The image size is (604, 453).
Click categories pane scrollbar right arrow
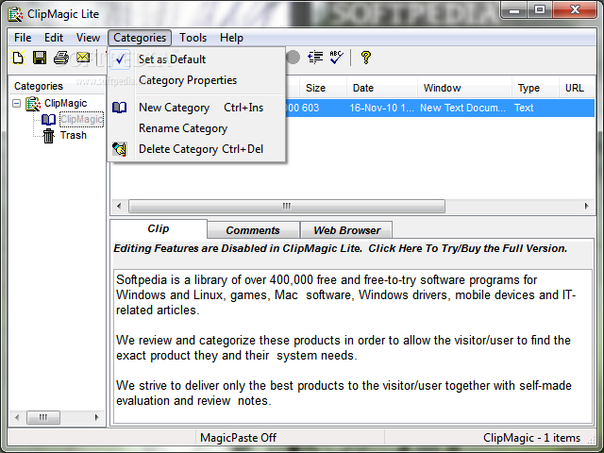[x=96, y=417]
